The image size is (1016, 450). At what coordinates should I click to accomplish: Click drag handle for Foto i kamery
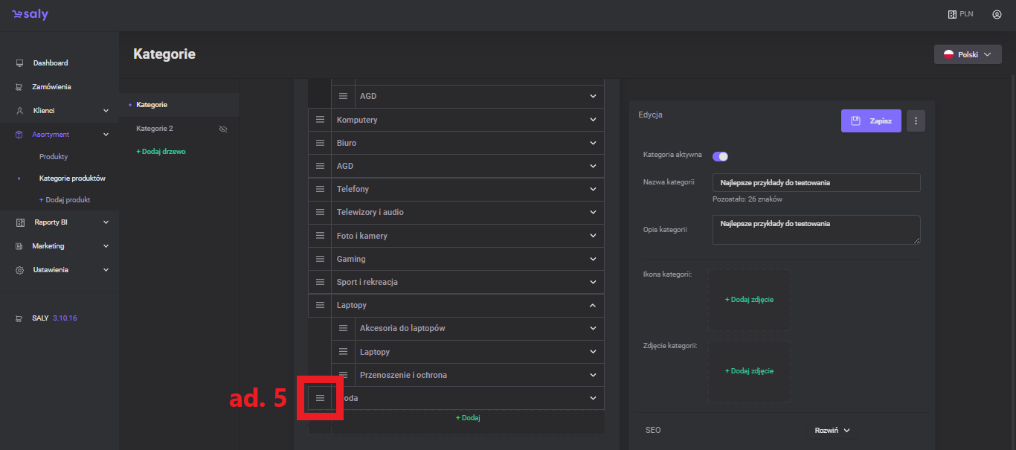(320, 236)
